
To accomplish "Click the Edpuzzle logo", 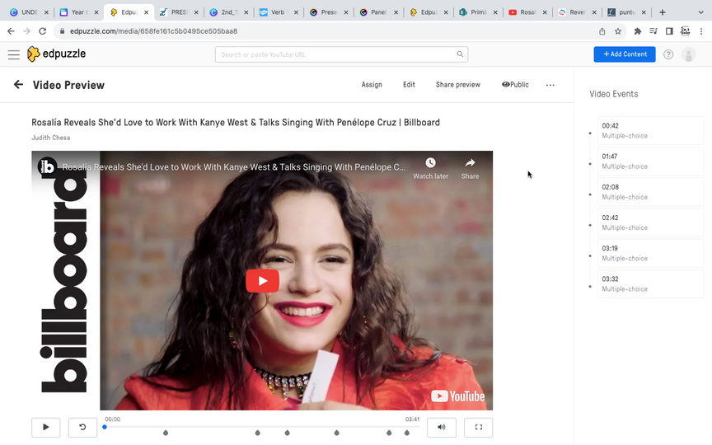I will point(56,54).
